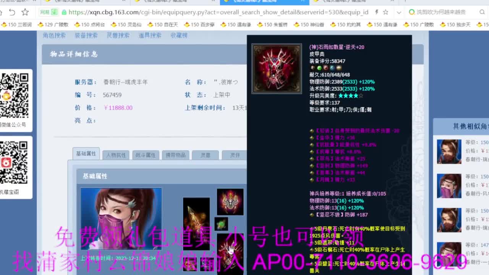This screenshot has height=275, width=489.
Task: Click the back arrow in the browser toolbar
Action: tap(13, 12)
